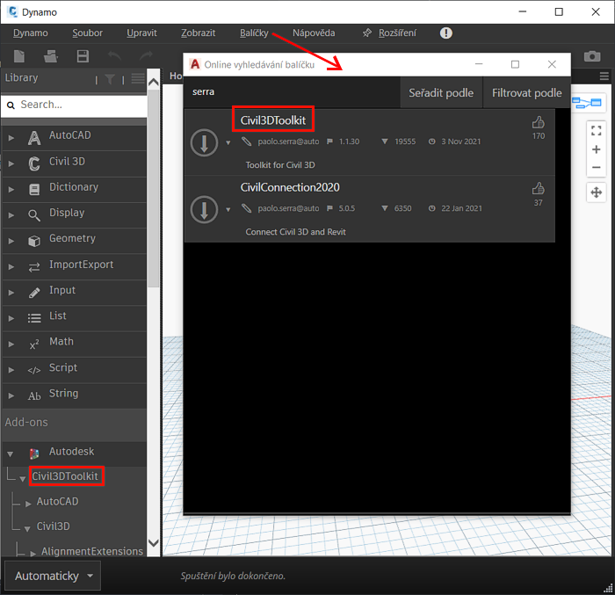615x595 pixels.
Task: Select the AutoCAD child node under Civil3DToolkit
Action: tap(57, 501)
